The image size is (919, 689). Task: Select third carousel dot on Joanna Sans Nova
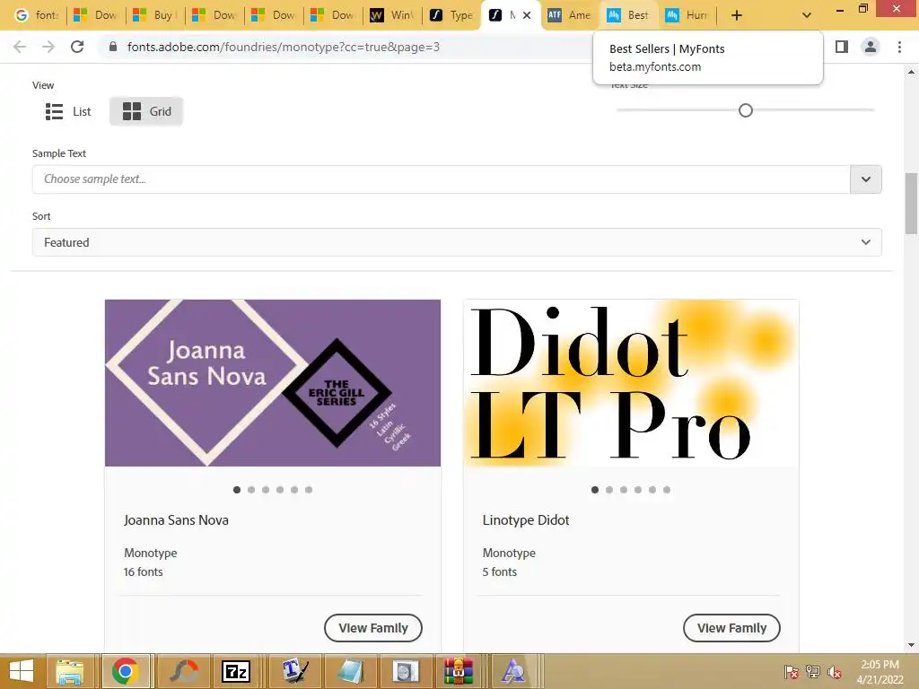[266, 490]
